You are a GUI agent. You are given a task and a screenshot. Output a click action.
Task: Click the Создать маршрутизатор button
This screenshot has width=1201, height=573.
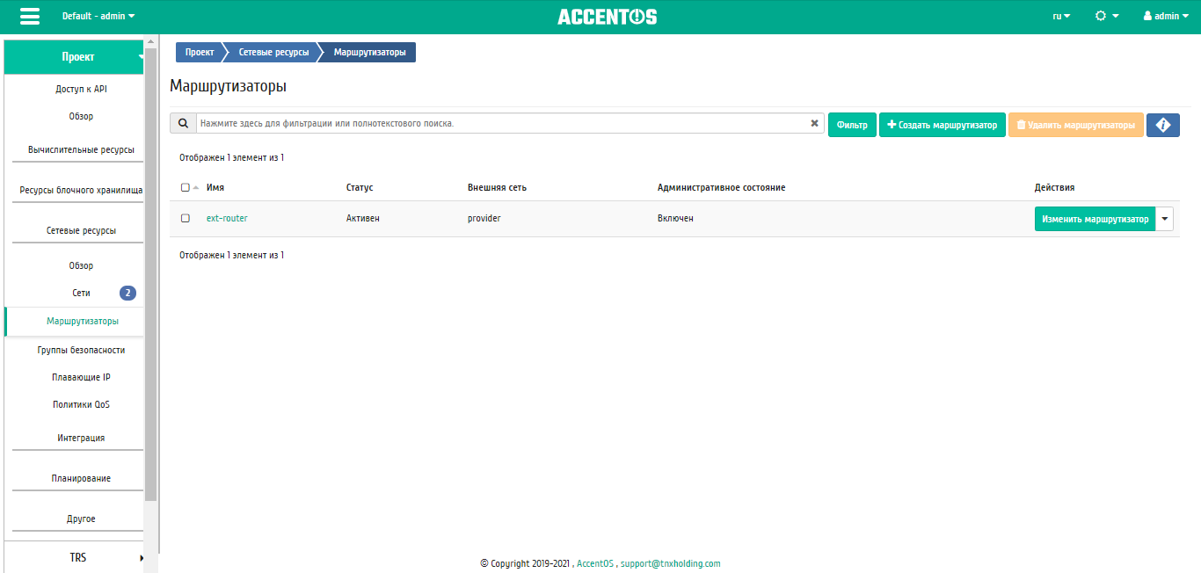[942, 125]
